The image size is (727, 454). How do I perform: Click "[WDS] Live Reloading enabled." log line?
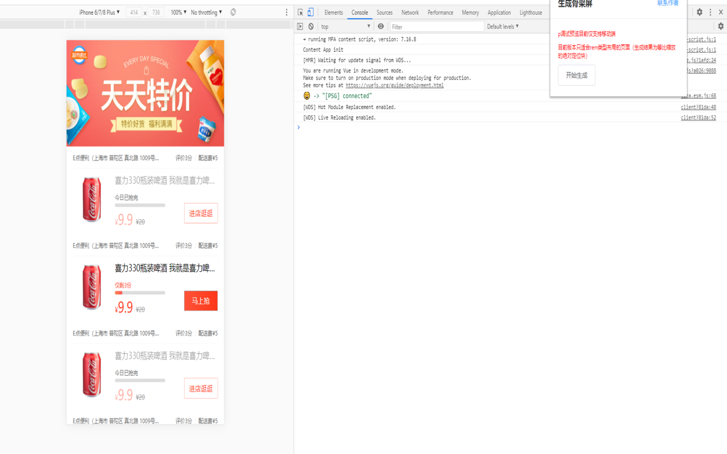(339, 118)
